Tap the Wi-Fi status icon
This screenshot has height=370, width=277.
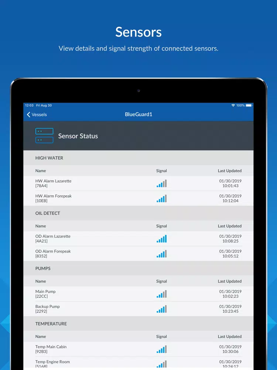coord(233,105)
